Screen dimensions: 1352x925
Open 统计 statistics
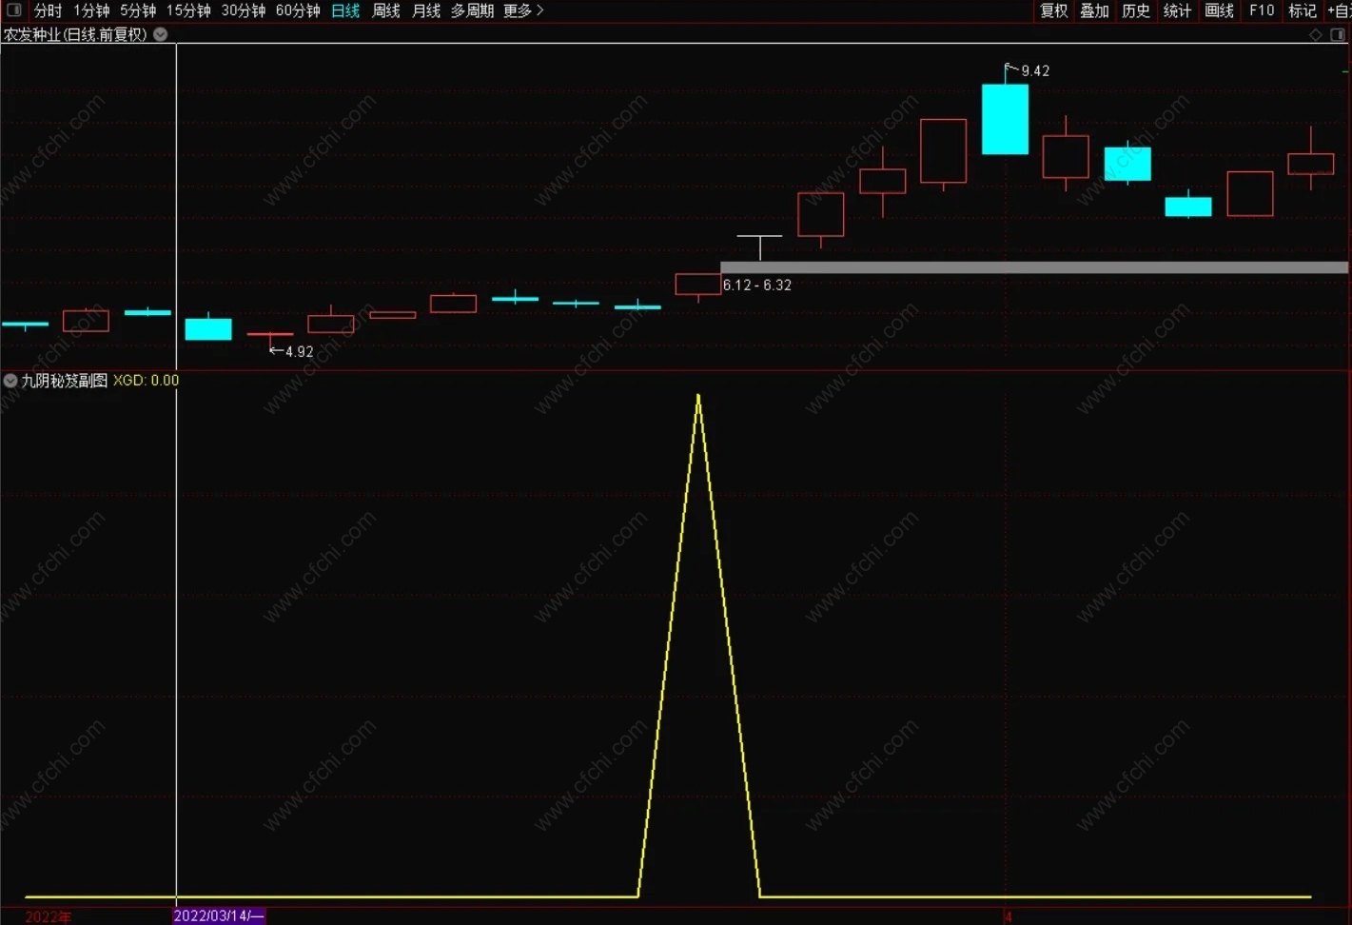pyautogui.click(x=1178, y=10)
